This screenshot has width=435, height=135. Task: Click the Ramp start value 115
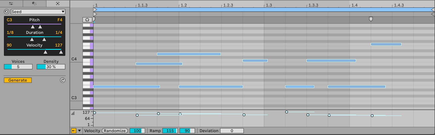pos(170,131)
